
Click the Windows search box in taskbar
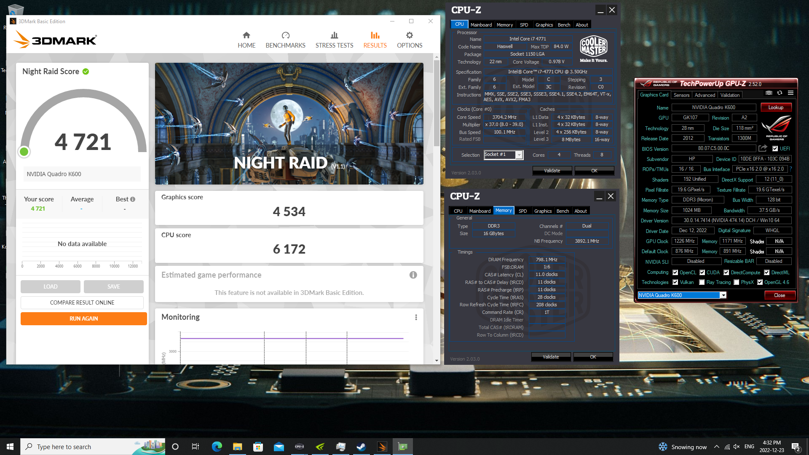93,447
